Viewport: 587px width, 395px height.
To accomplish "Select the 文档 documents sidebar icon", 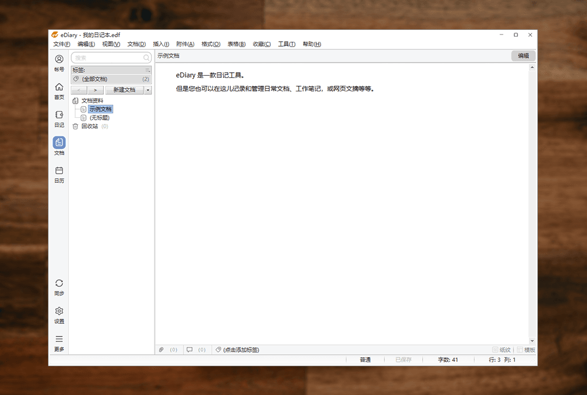I will click(59, 142).
